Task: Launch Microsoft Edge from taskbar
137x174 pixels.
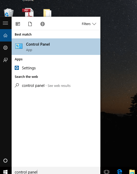Action: tap(119, 172)
